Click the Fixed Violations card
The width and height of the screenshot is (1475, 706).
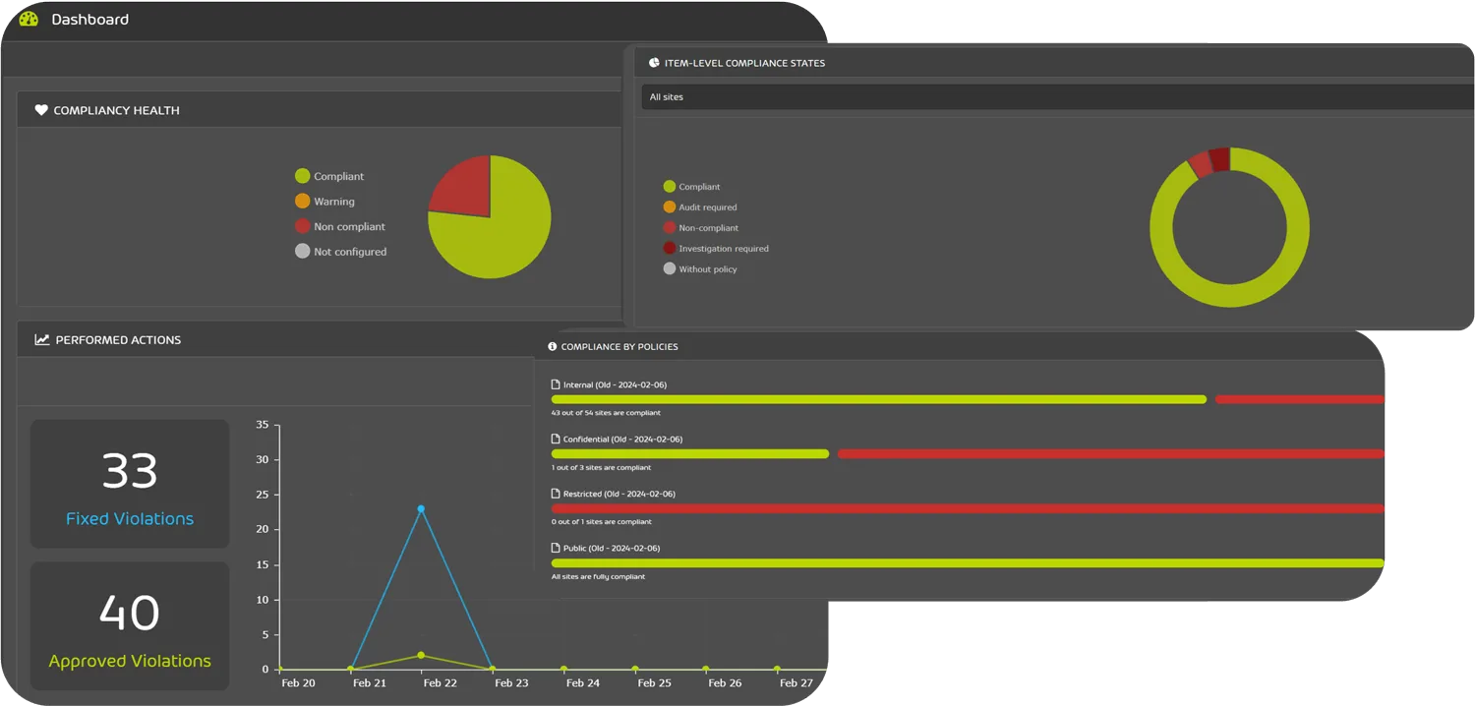129,483
